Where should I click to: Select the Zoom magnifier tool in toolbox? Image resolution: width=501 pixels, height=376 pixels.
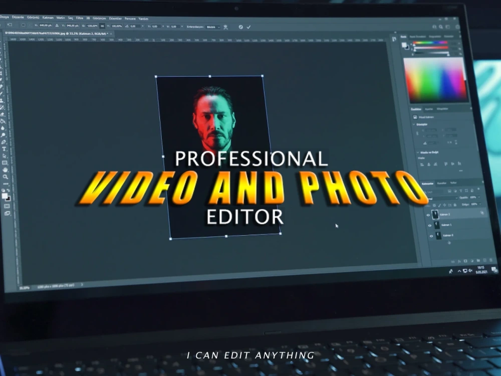click(x=5, y=176)
